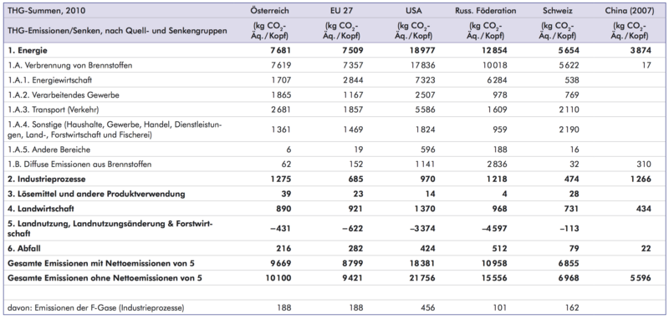Image resolution: width=669 pixels, height=319 pixels.
Task: Click the '1.A.3. Transport (Verkehr)' row label
Action: pos(54,109)
